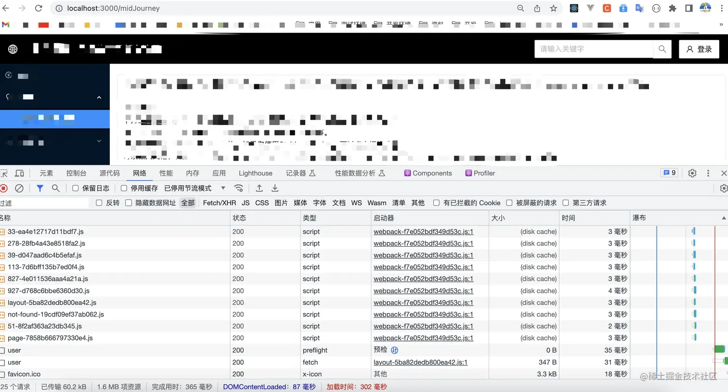Reload the localhost page
Screen dimensions: 728x392
[x=39, y=8]
